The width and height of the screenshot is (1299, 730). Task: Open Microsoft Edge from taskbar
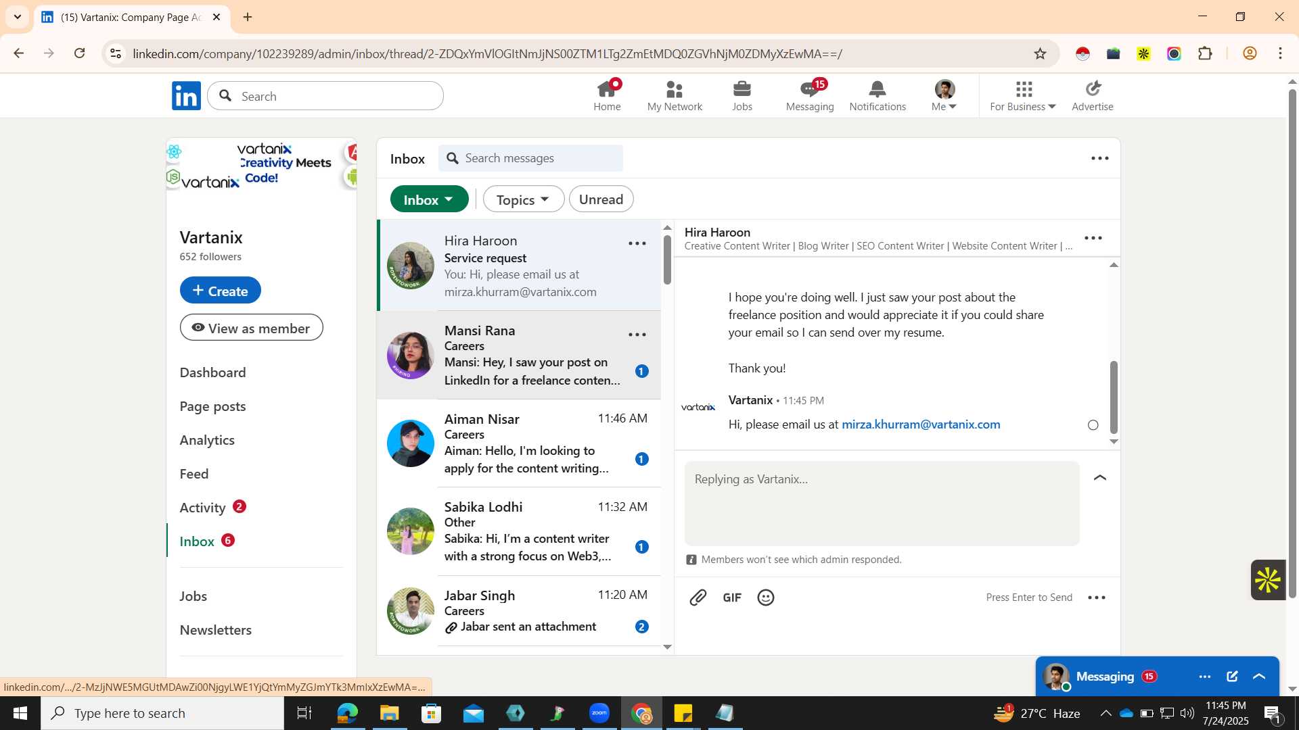click(x=347, y=713)
